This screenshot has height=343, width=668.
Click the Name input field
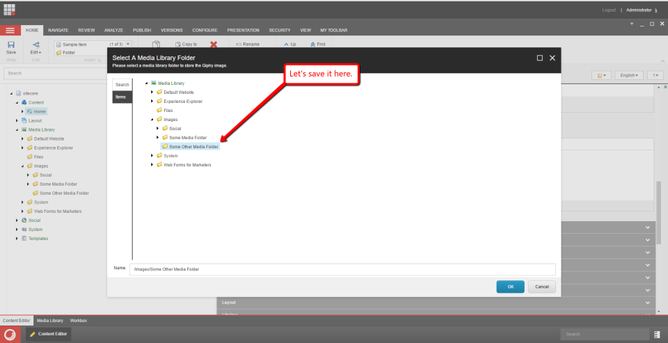(342, 269)
